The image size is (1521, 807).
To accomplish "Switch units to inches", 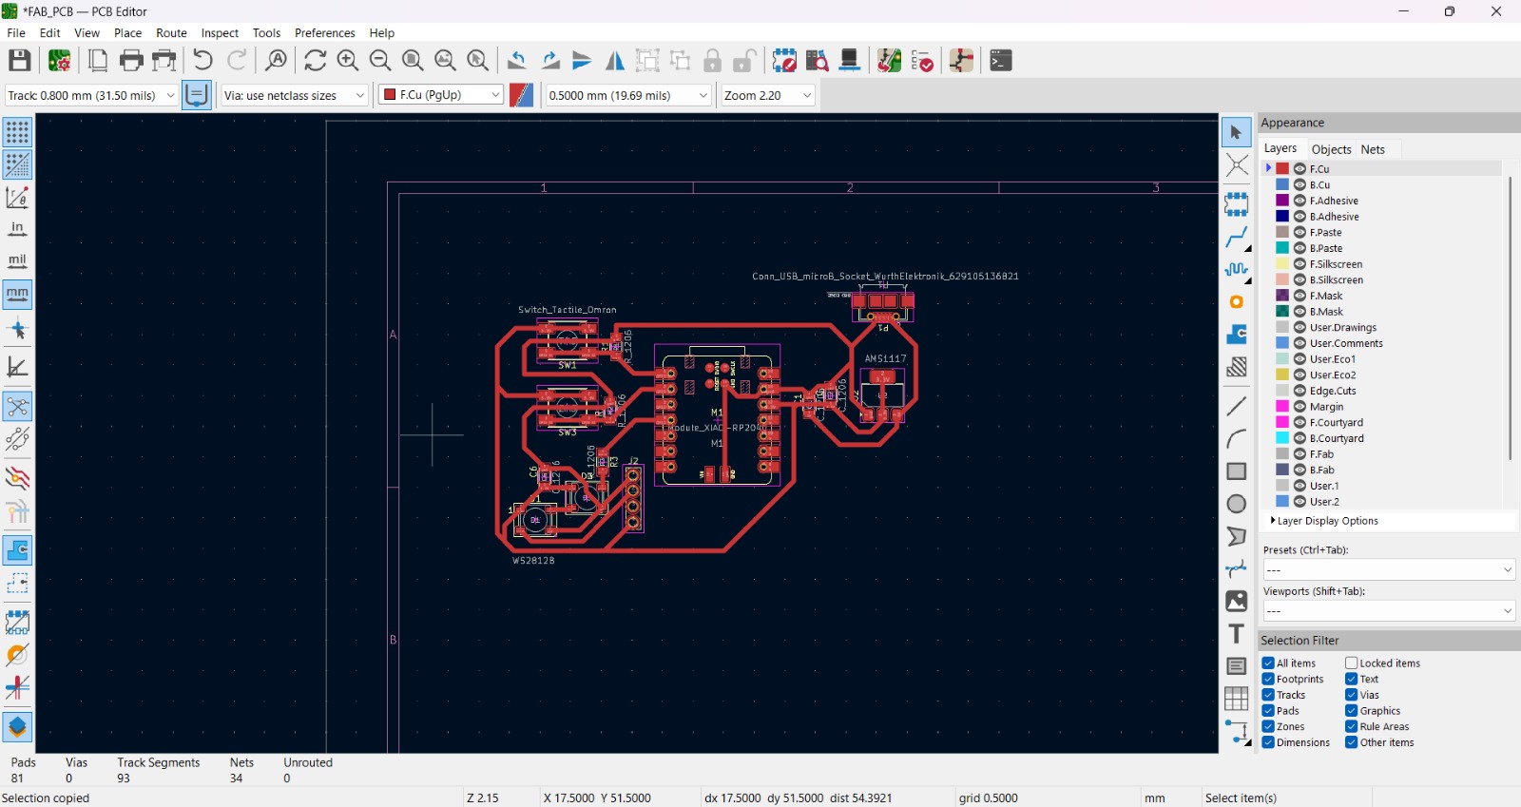I will [17, 229].
